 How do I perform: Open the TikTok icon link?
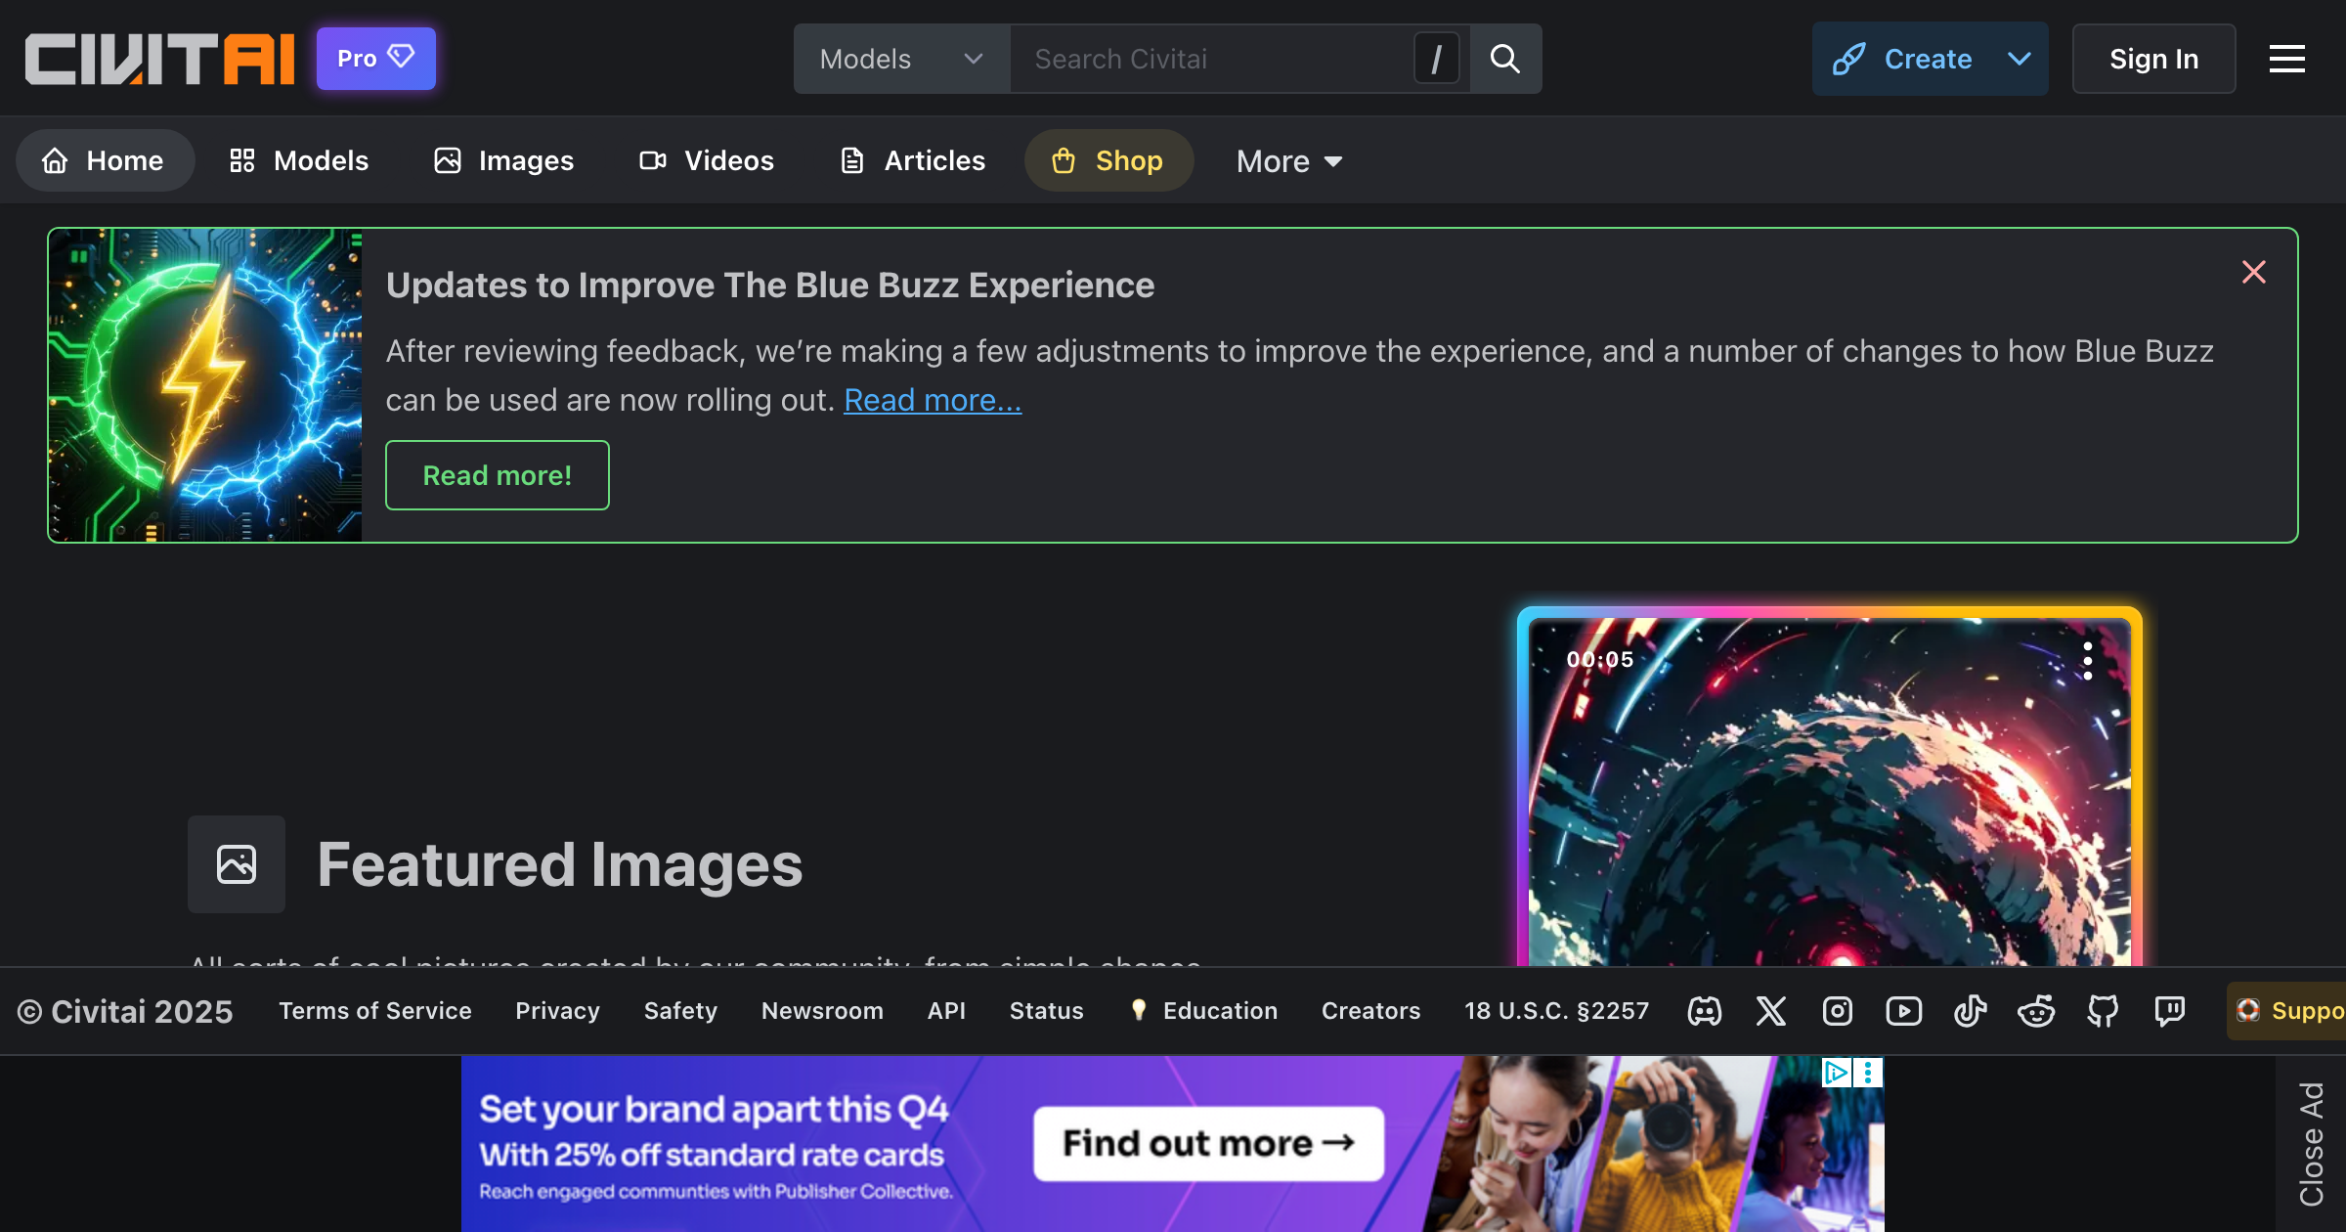pyautogui.click(x=1971, y=1011)
